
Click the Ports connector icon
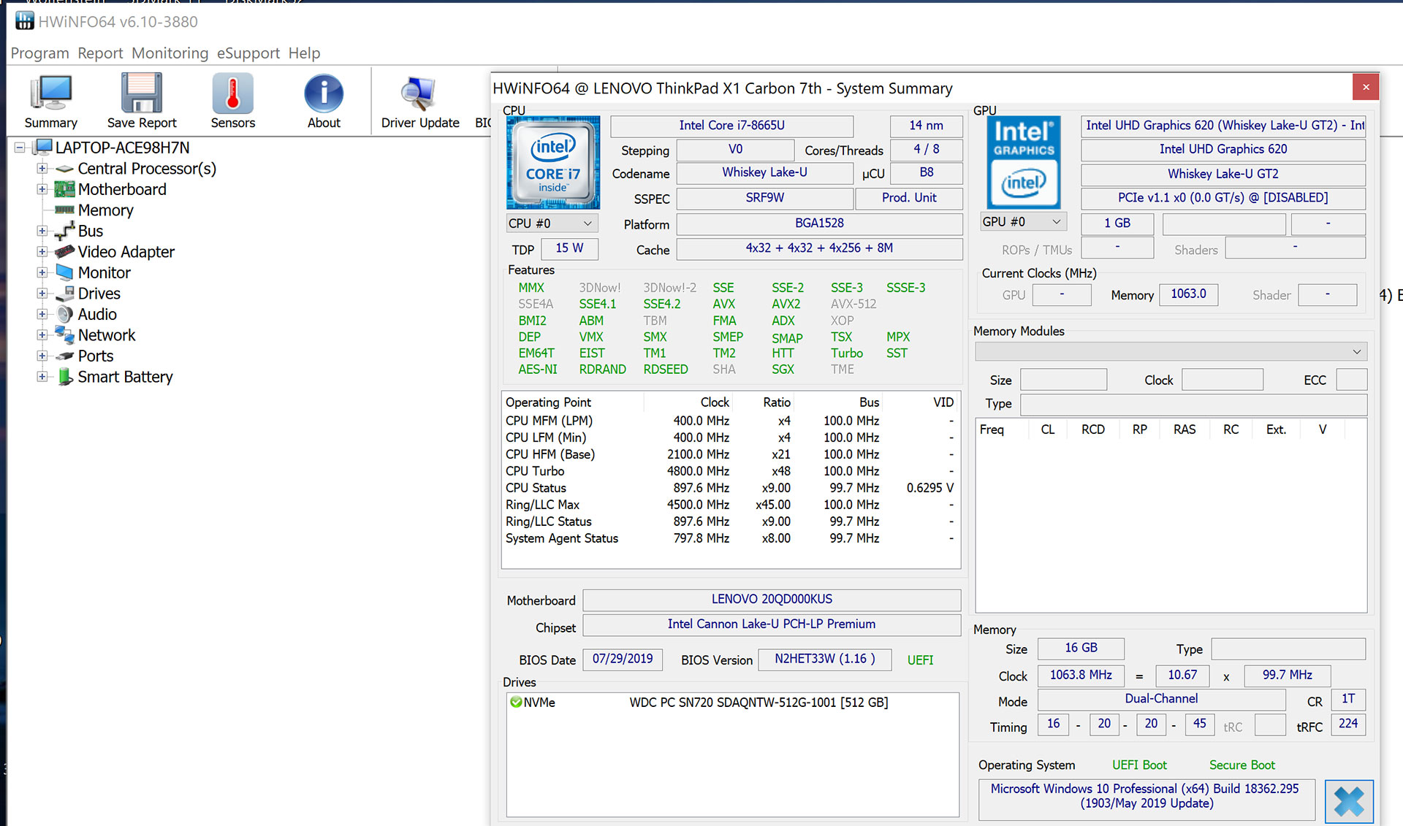[65, 356]
